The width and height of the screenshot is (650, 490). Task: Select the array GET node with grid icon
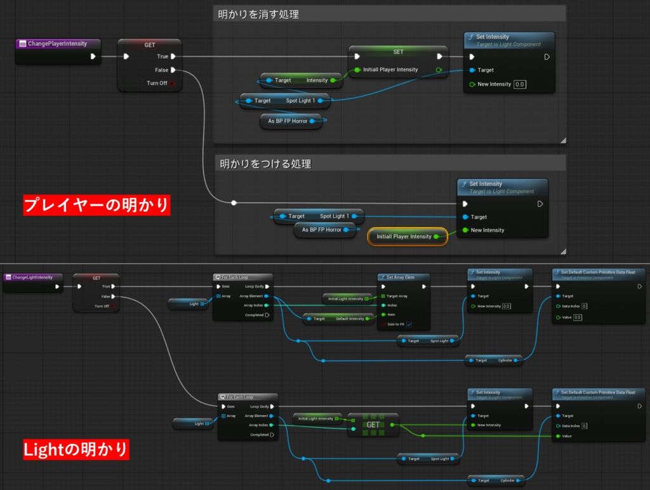(x=373, y=425)
